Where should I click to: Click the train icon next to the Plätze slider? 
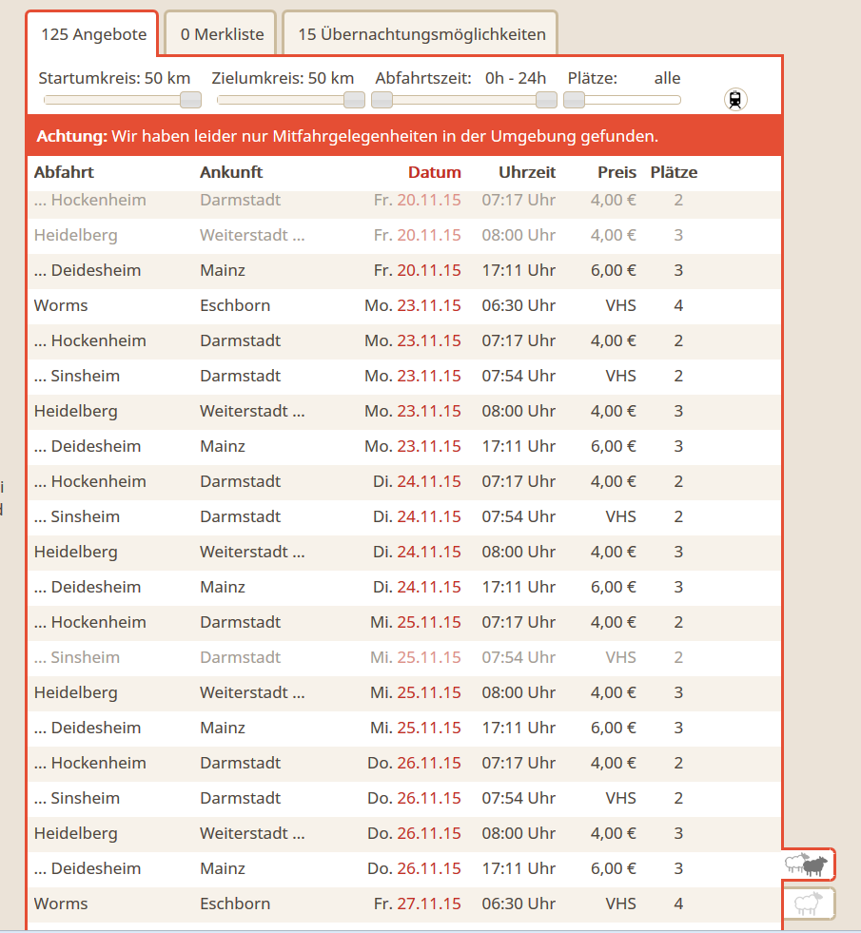tap(735, 99)
